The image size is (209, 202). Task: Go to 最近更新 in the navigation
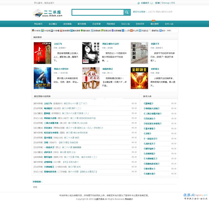point(155,24)
